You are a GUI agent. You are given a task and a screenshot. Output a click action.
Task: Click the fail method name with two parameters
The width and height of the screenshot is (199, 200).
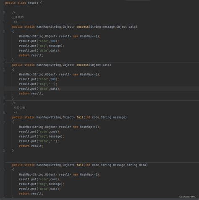coord(80,117)
